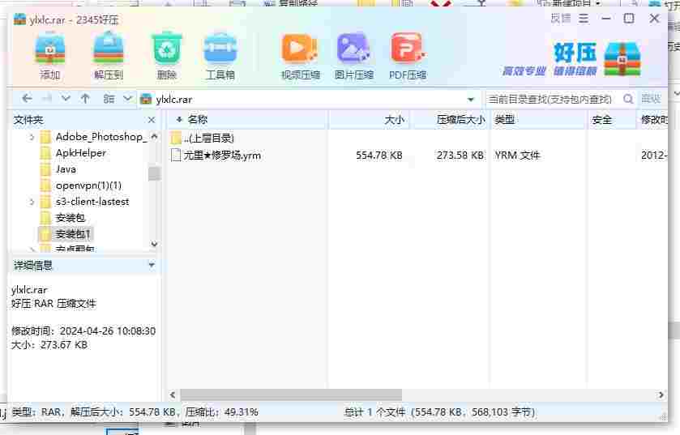680x435 pixels.
Task: Collapse the 详细信息 details panel
Action: tap(152, 265)
